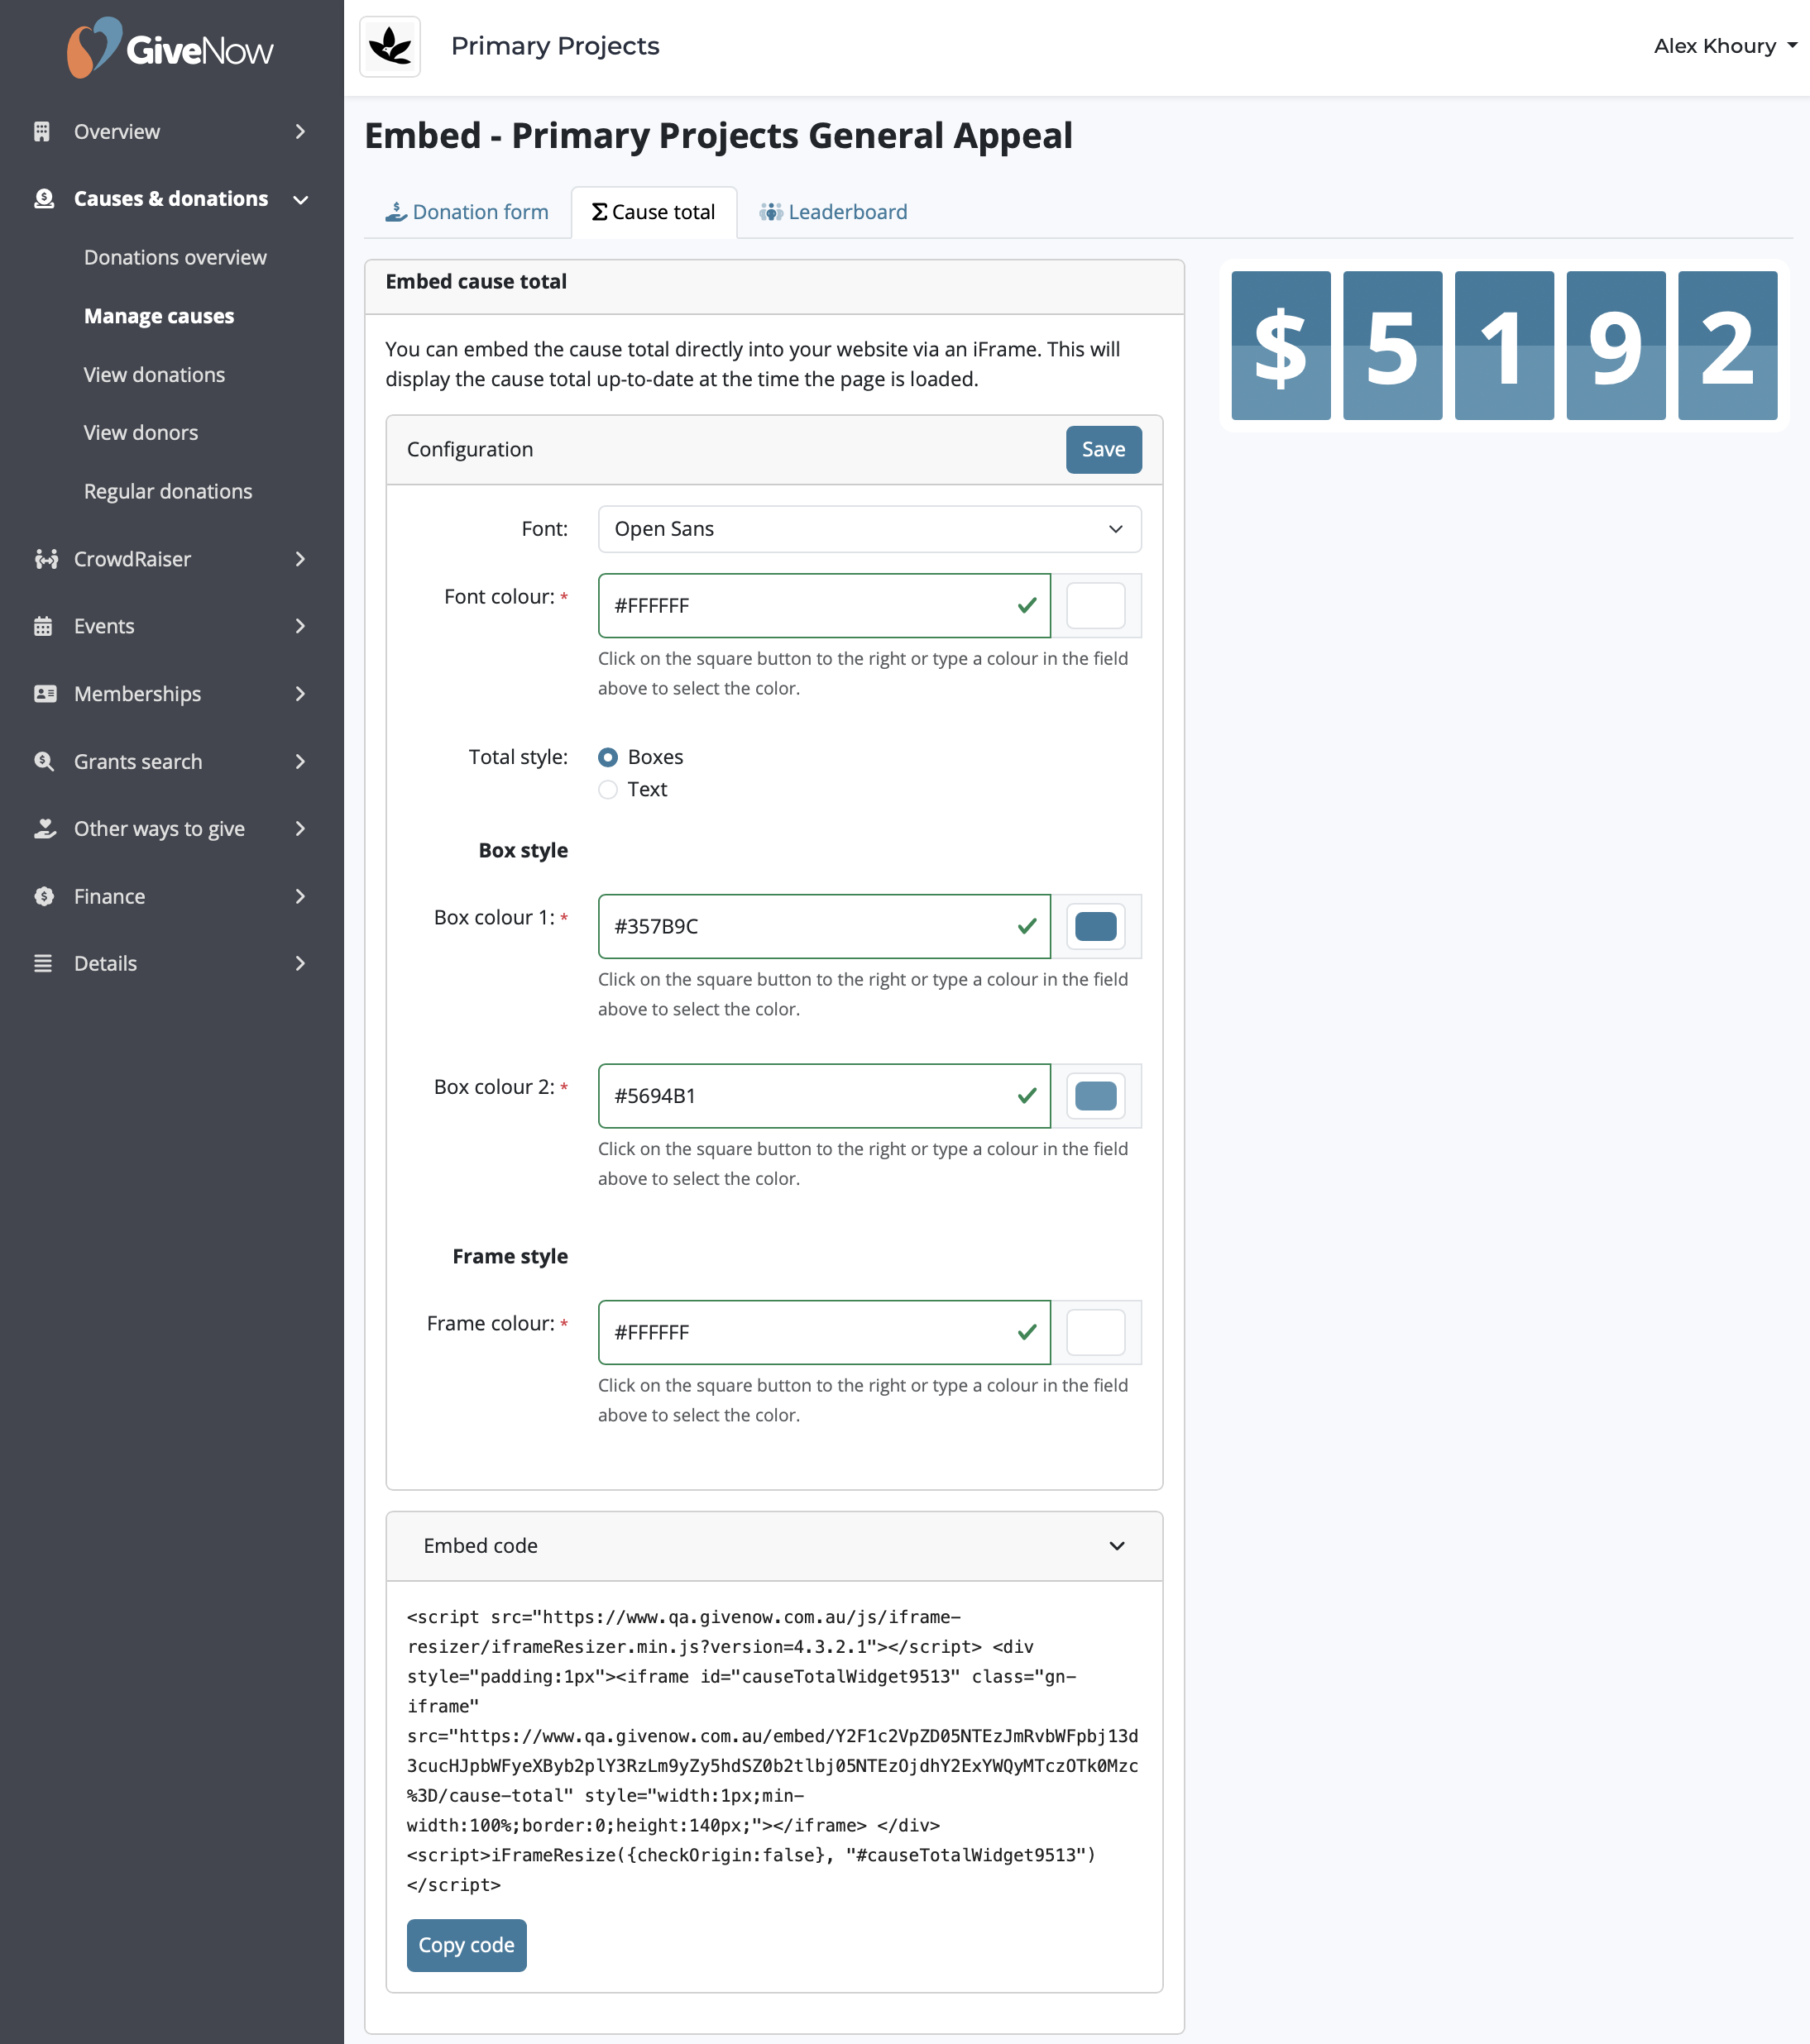The image size is (1810, 2044).
Task: Open the Font dropdown showing Open Sans
Action: click(x=869, y=529)
